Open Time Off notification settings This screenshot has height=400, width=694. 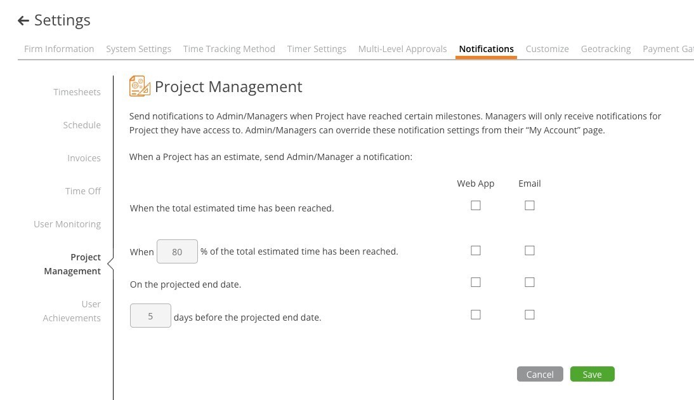(x=82, y=191)
